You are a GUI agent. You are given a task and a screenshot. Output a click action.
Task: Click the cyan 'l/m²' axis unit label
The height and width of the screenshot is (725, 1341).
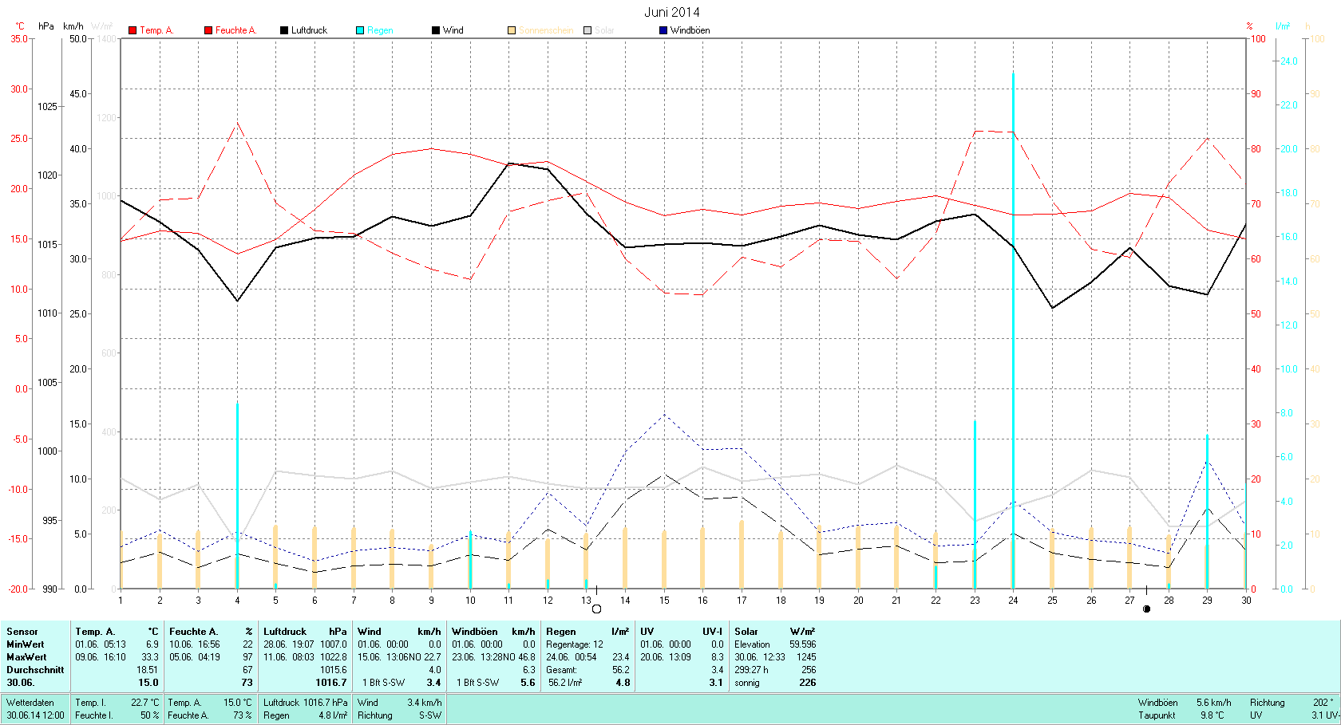click(1283, 26)
